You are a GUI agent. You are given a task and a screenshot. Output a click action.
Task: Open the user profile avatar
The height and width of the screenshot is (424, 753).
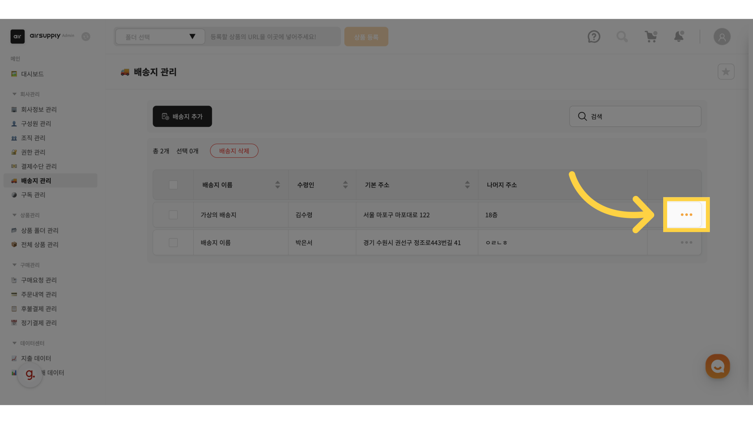tap(722, 37)
